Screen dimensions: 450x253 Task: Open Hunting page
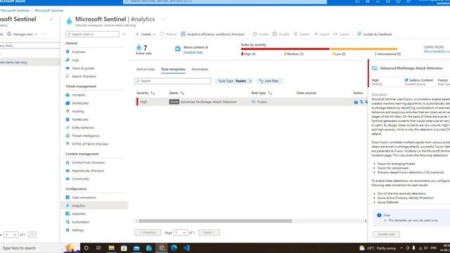coord(77,111)
